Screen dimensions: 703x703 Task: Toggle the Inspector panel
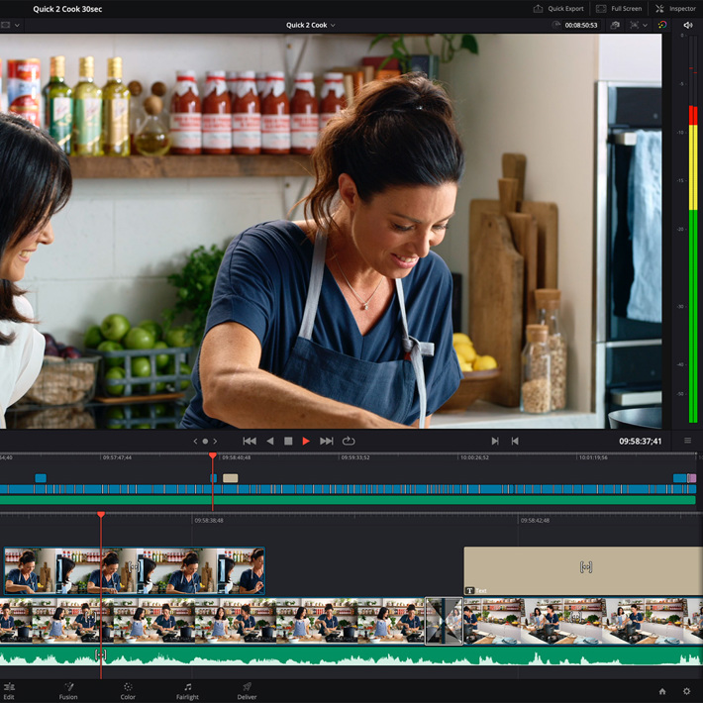click(675, 9)
